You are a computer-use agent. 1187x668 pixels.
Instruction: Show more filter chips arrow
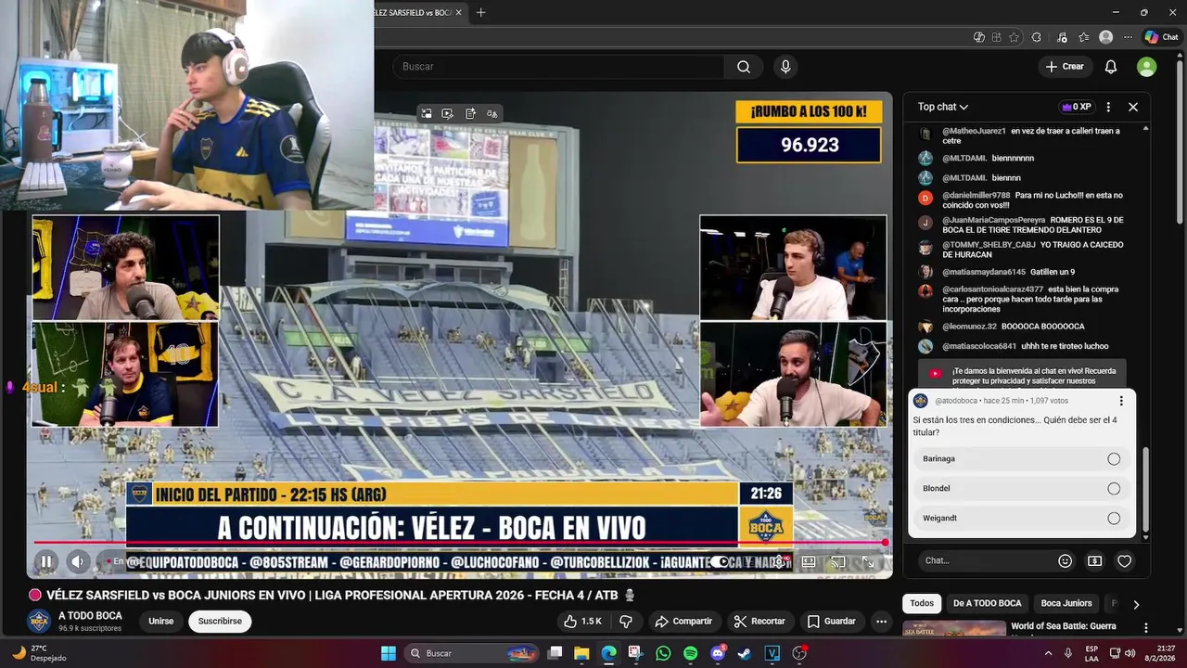click(x=1136, y=604)
